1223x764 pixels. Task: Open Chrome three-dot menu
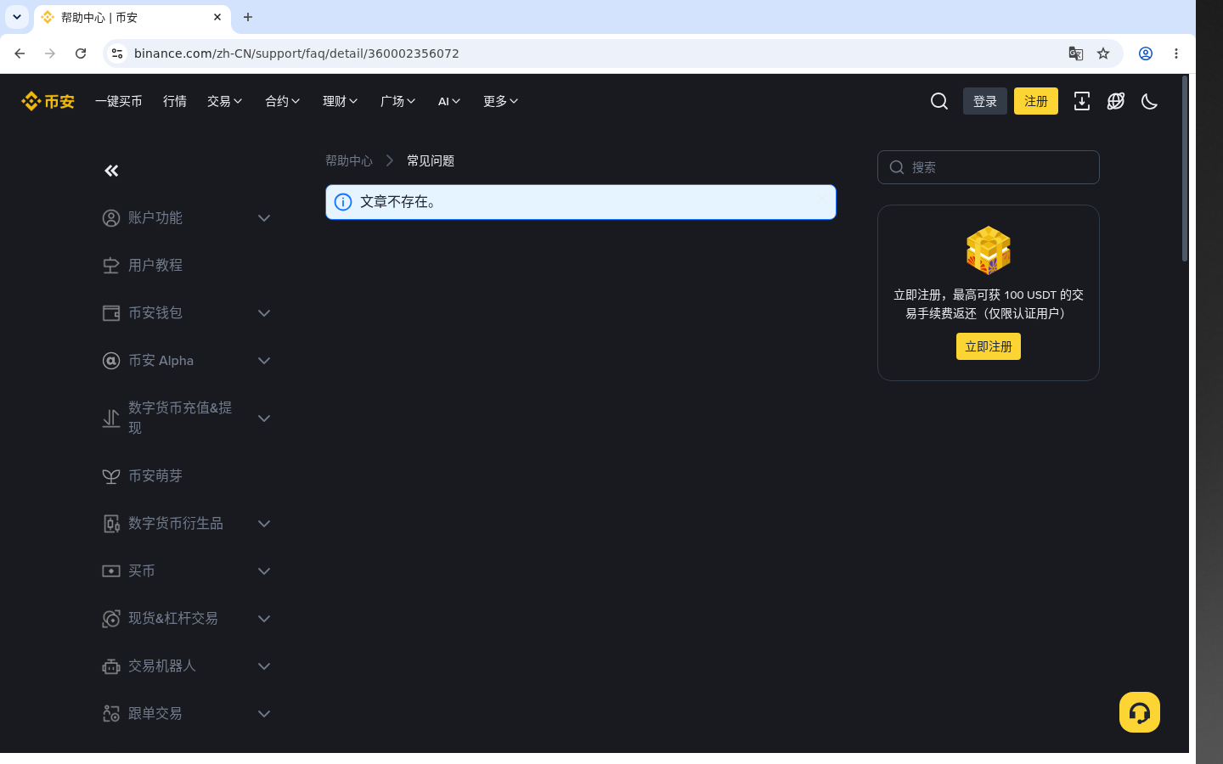point(1176,53)
